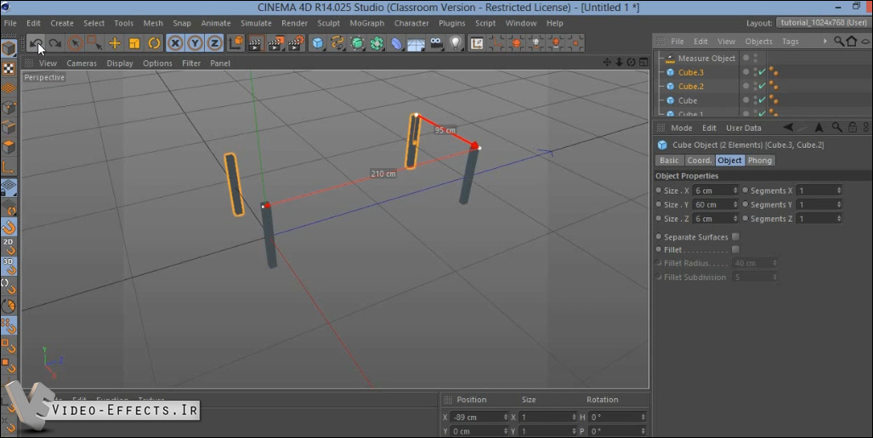Open the array modeling objects icon
This screenshot has width=873, height=438.
[377, 42]
